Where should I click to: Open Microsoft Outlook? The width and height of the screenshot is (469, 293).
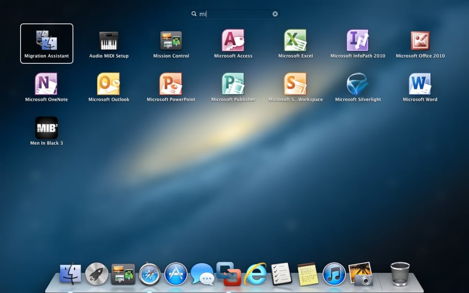(x=109, y=84)
